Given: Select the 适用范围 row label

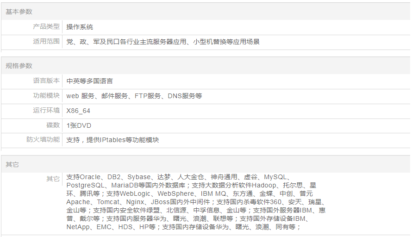Looking at the screenshot, I should 46,41.
